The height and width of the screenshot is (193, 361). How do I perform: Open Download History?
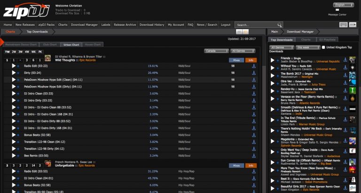(x=152, y=24)
